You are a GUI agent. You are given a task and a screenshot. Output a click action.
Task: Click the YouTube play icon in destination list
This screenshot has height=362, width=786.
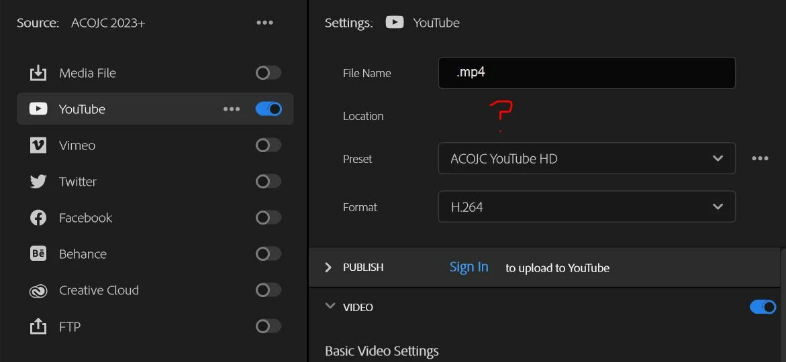(38, 109)
